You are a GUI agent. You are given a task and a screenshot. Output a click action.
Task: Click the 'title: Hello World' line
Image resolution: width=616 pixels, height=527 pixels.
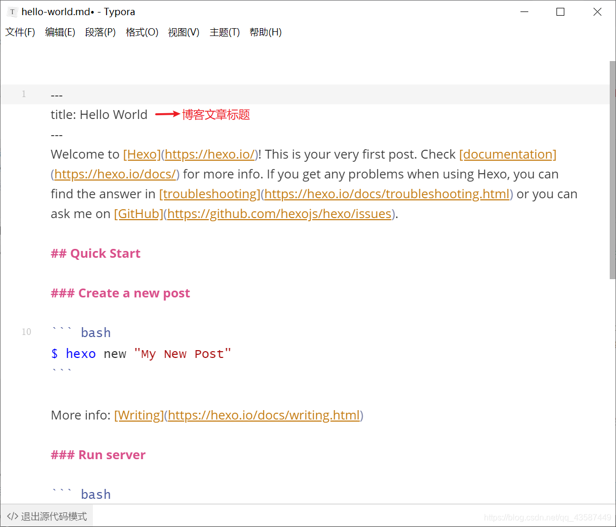(x=99, y=115)
